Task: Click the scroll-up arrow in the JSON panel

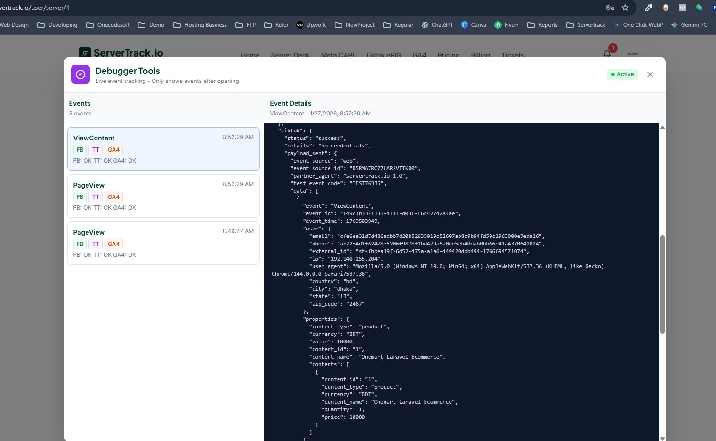Action: pos(662,127)
